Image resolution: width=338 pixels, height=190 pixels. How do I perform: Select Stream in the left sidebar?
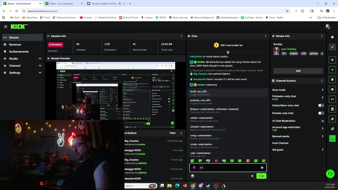click(x=22, y=37)
